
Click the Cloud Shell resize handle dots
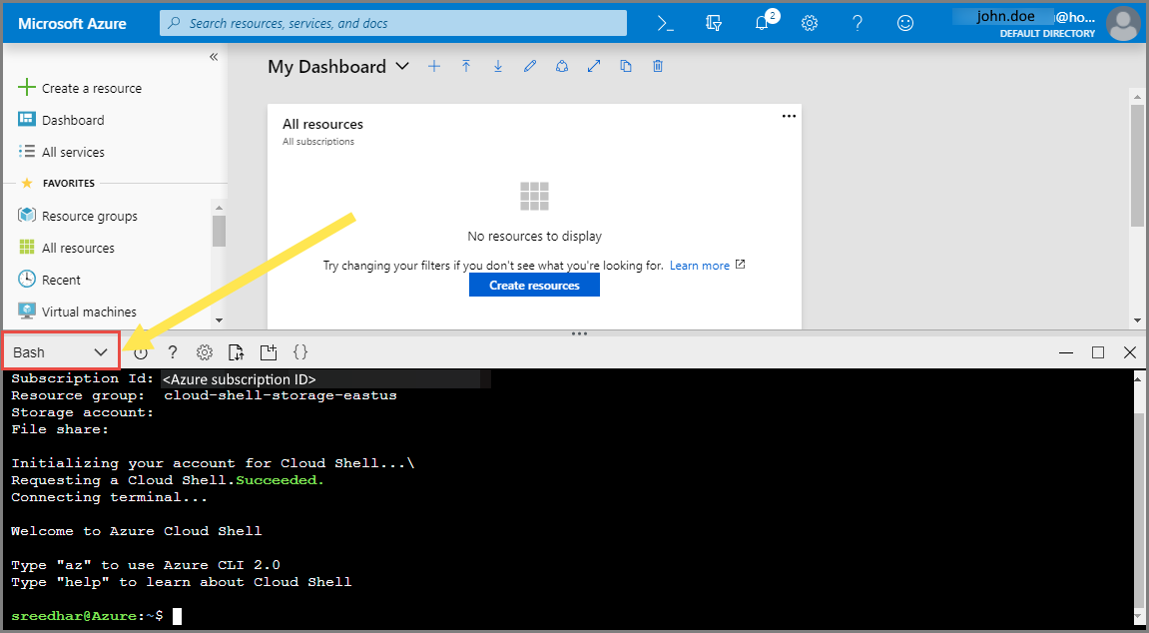point(579,333)
